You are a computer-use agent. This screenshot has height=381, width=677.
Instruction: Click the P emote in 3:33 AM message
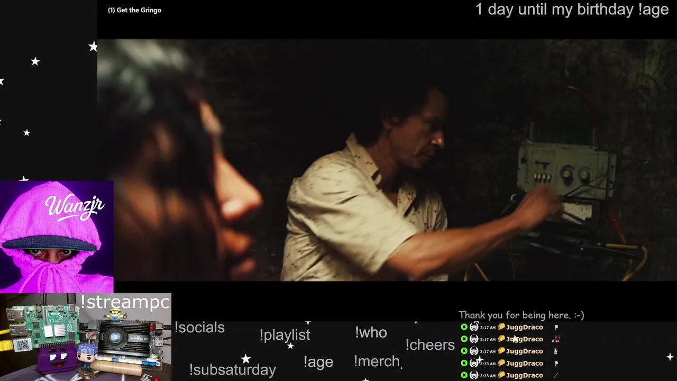(556, 364)
